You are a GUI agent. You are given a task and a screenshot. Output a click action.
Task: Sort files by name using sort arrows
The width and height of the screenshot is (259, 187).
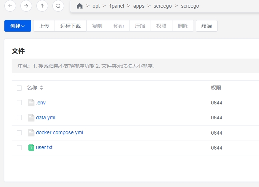[41, 88]
